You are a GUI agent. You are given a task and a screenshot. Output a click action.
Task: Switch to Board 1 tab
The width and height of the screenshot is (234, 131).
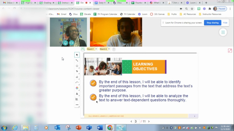click(90, 49)
